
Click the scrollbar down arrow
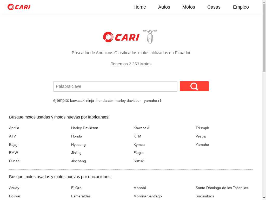pyautogui.click(x=264, y=198)
